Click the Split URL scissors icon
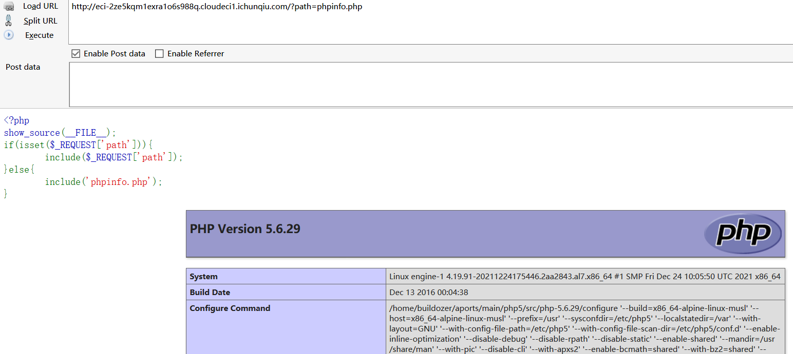 (8, 20)
